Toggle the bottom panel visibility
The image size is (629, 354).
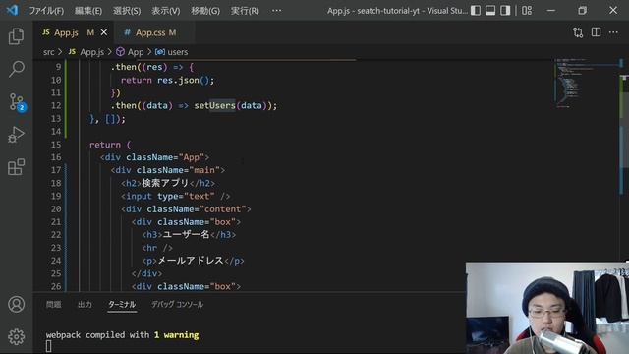click(x=490, y=11)
